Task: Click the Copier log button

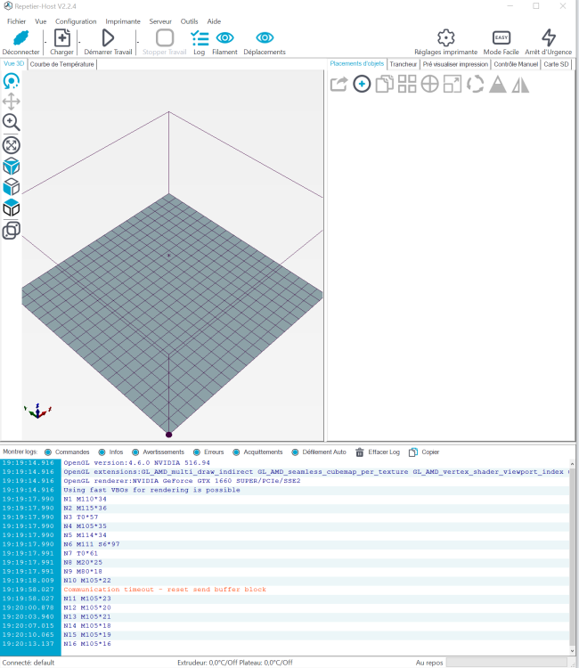Action: [x=424, y=452]
